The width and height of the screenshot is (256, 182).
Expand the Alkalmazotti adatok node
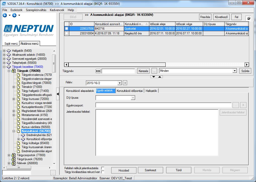click(x=4, y=55)
